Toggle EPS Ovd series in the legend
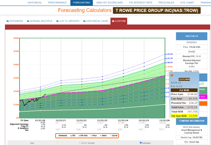211x145 pixels. pos(83,135)
